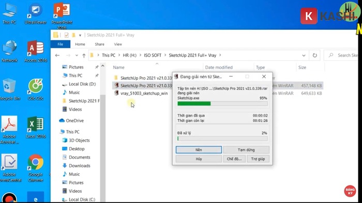
Task: Expand address bar history dropdown
Action: 304,56
